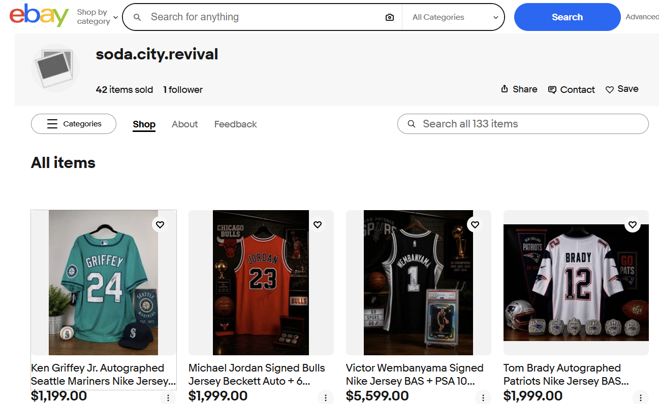Screen dimensions: 659x404
Task: Click the 42 items sold text
Action: (x=124, y=90)
